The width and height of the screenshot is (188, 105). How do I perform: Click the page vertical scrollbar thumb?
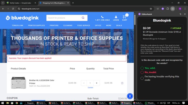click(135, 20)
